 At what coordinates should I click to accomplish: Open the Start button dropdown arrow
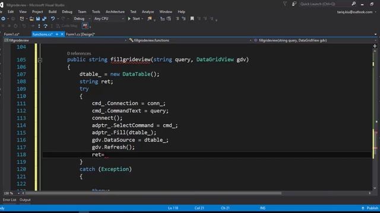pos(142,18)
